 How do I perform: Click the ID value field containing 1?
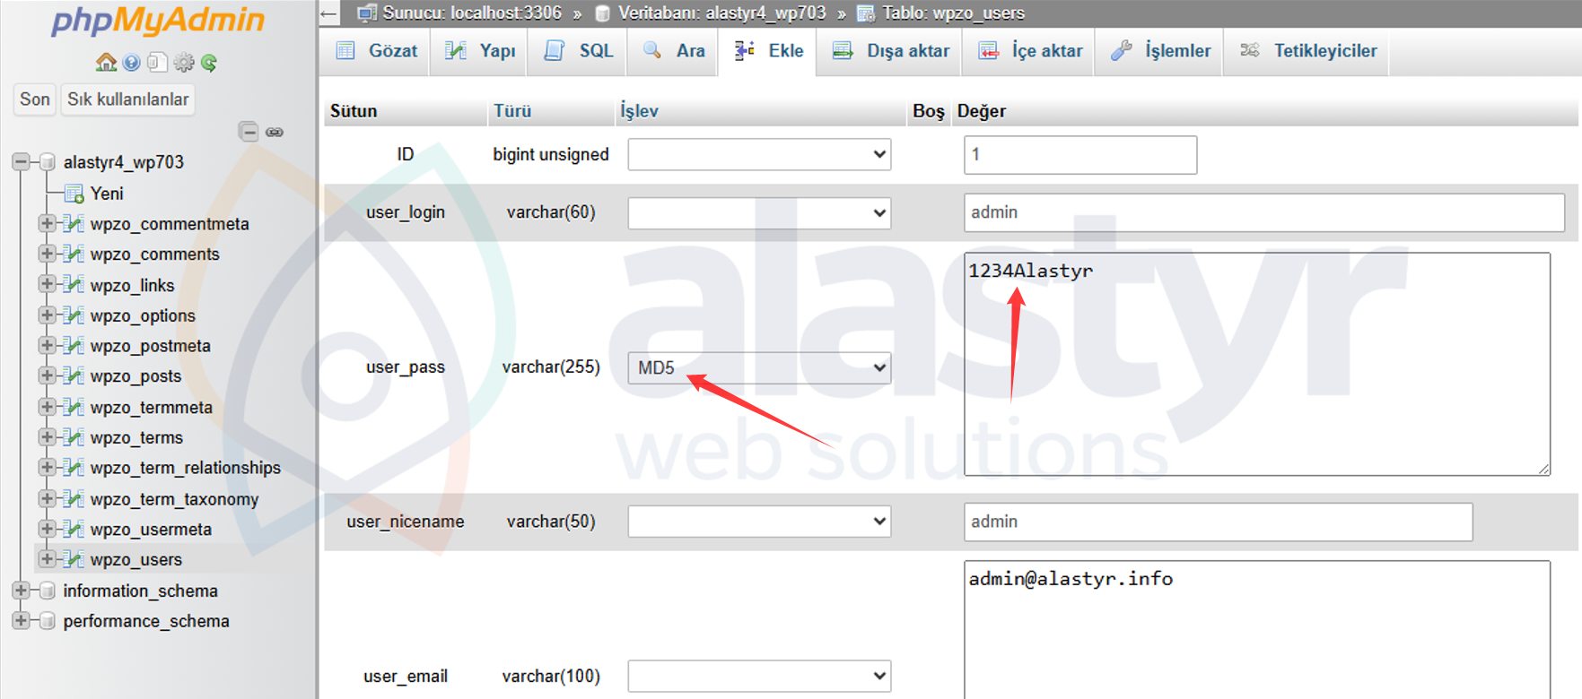coord(1080,154)
